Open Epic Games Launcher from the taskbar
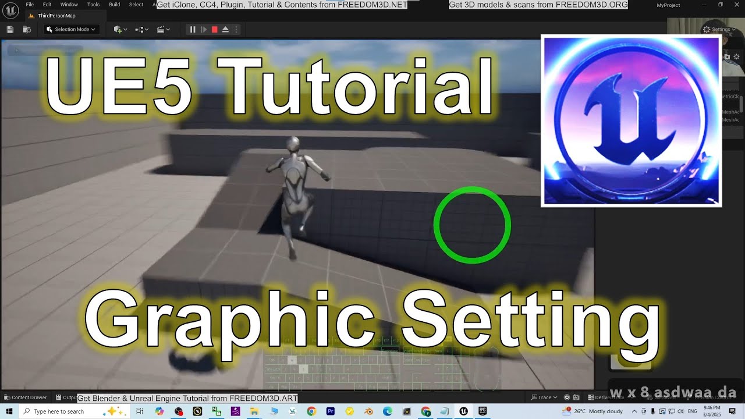Viewport: 745px width, 419px height. tap(483, 411)
